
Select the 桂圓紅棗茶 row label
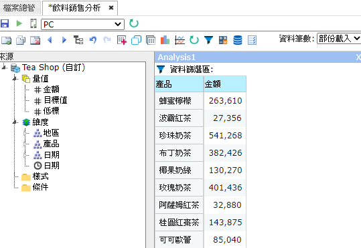pos(179,223)
